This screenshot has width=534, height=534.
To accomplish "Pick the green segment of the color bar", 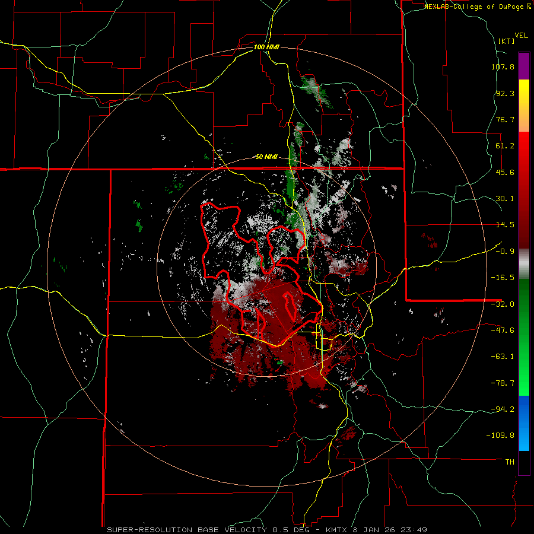I will click(524, 337).
